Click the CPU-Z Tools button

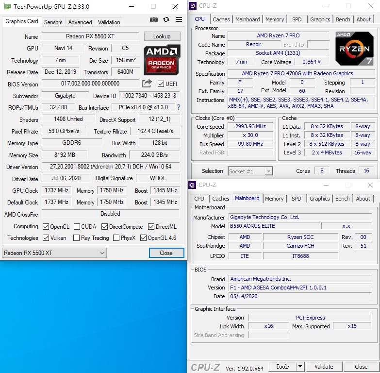[x=282, y=367]
